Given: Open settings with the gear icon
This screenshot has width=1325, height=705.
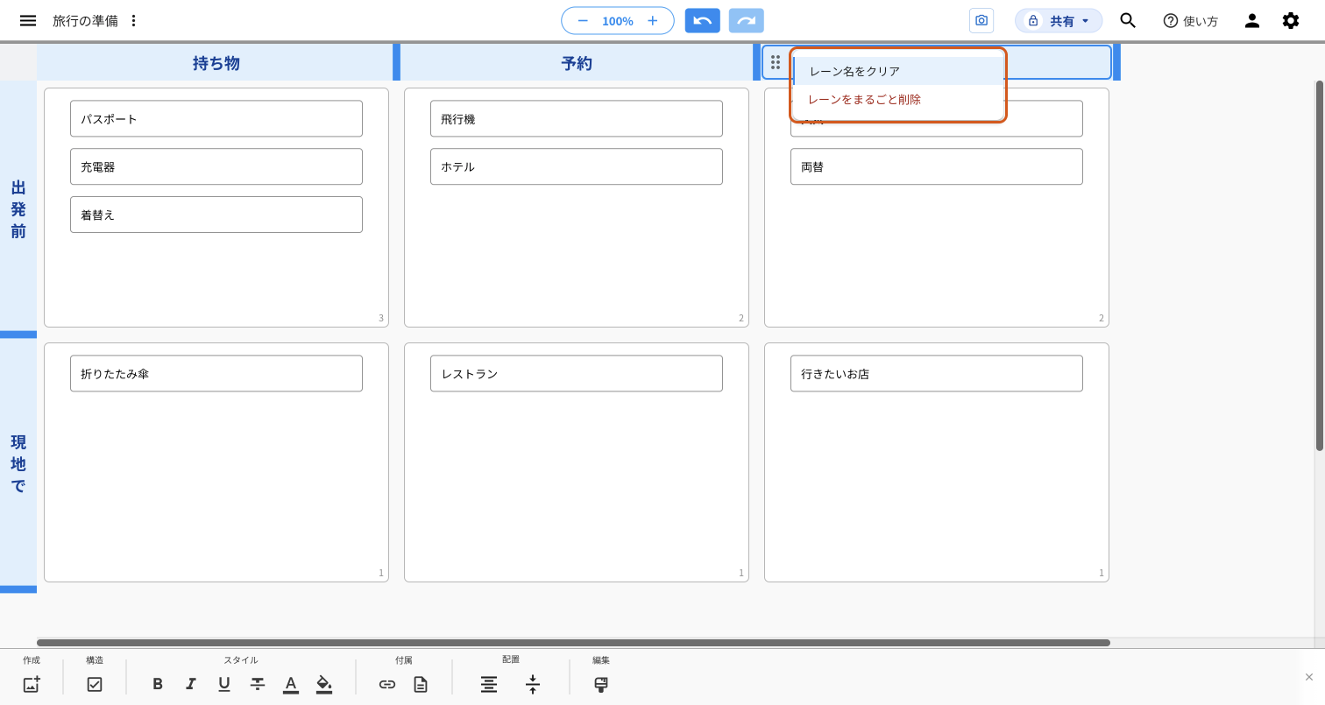Looking at the screenshot, I should pos(1291,20).
